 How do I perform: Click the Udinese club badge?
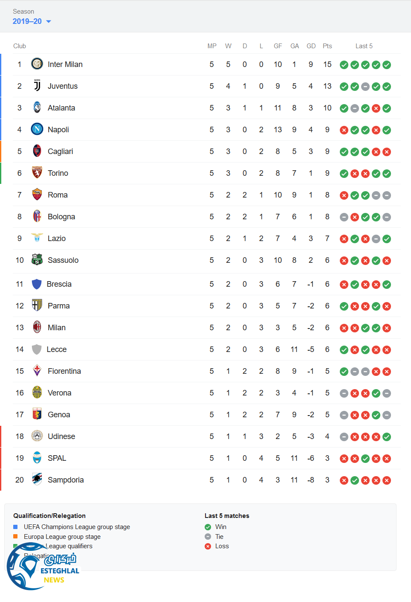(x=37, y=436)
